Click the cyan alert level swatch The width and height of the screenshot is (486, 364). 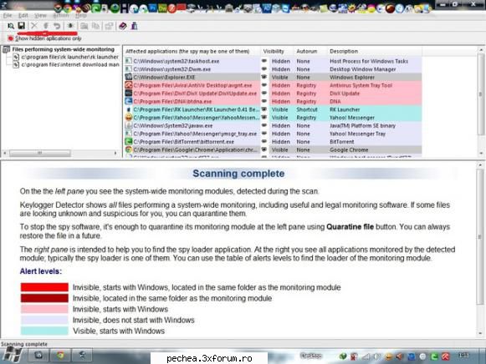click(x=44, y=331)
